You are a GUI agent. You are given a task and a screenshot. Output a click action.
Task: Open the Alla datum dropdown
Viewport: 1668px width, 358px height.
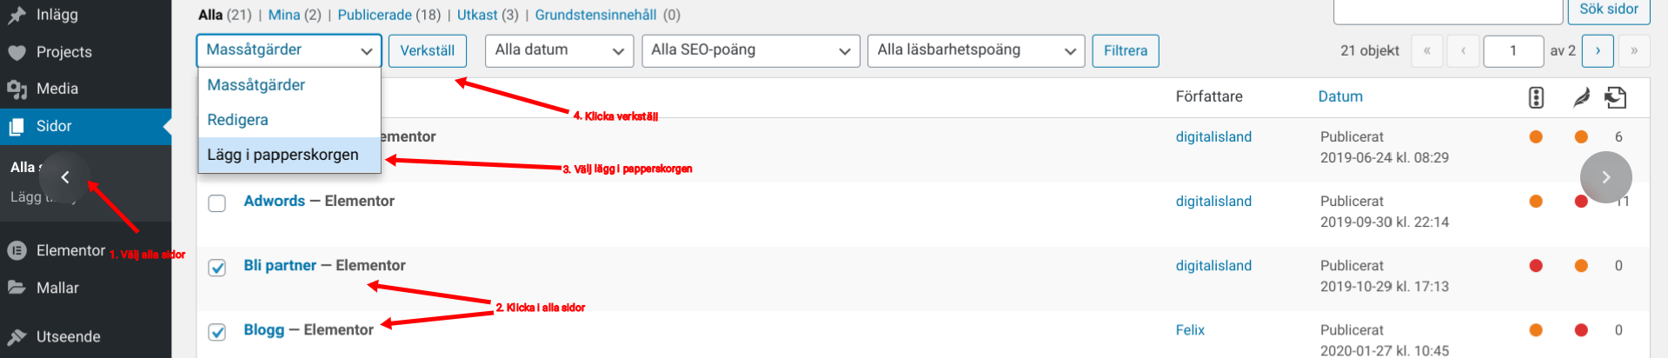[559, 50]
